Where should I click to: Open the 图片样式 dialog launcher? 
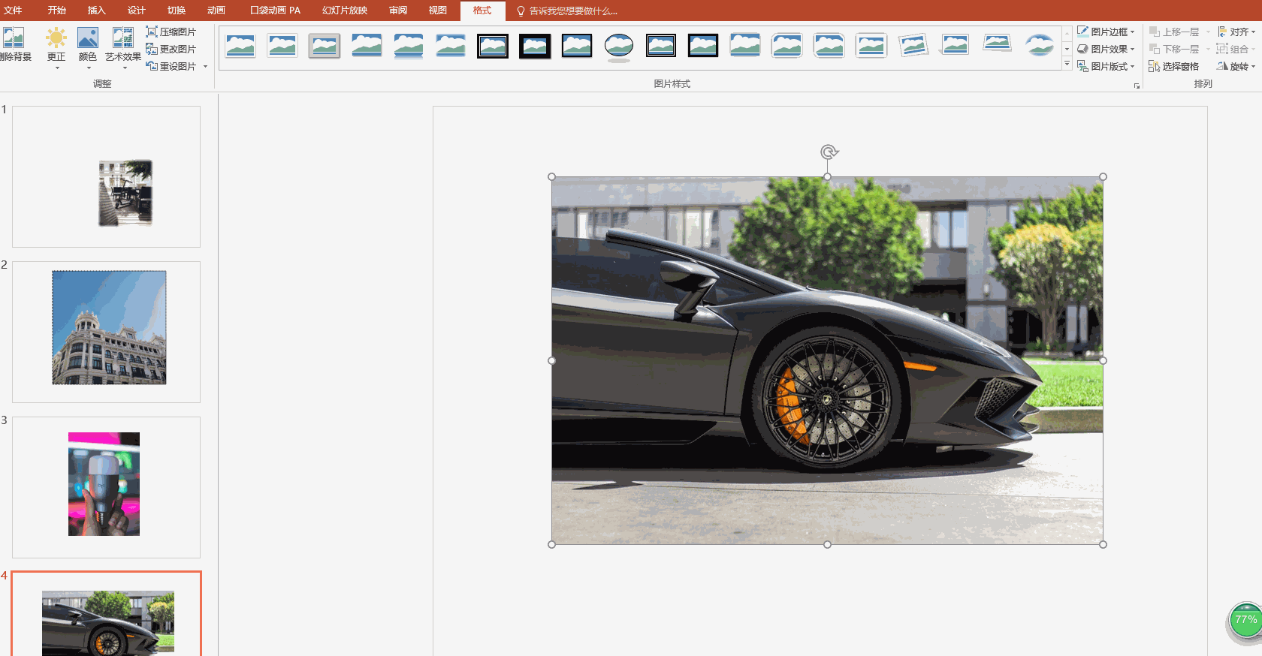coord(1137,86)
